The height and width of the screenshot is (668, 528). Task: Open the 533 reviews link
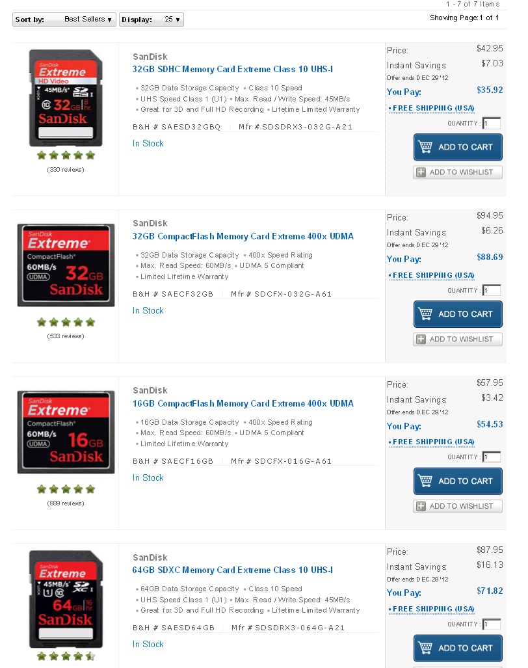(x=66, y=336)
